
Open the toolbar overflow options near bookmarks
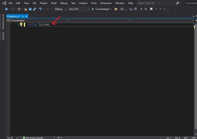point(168,10)
